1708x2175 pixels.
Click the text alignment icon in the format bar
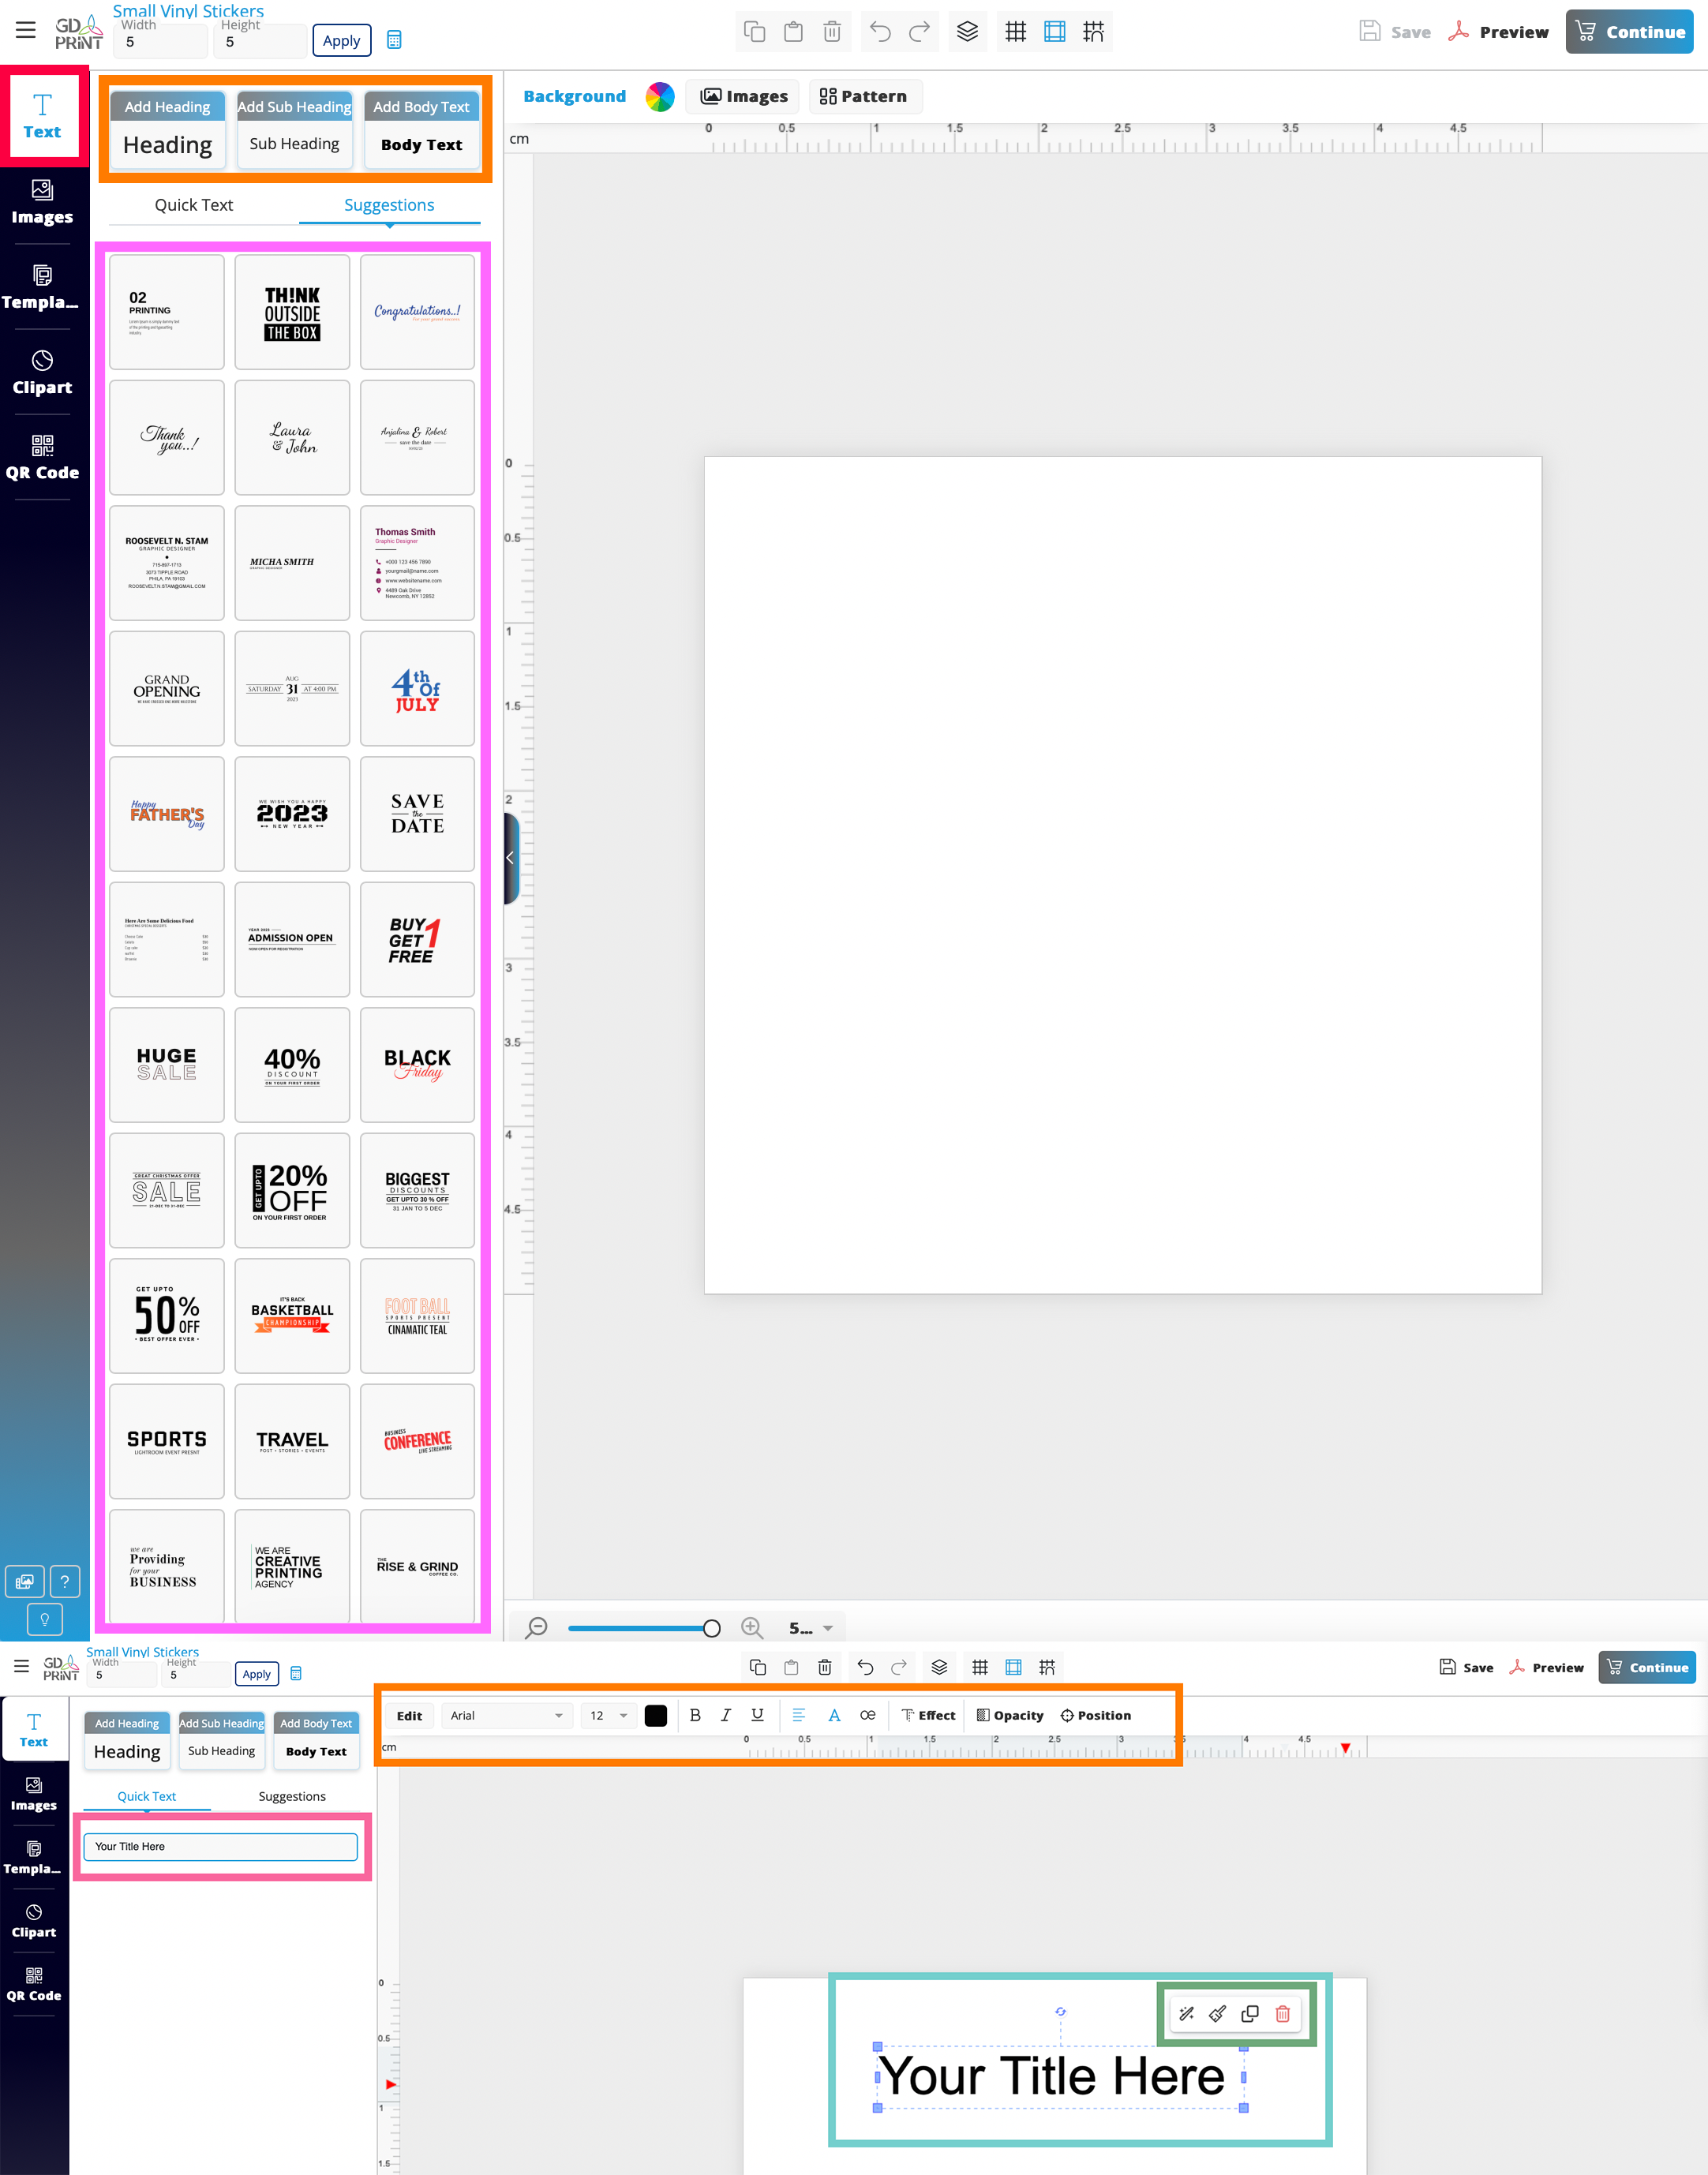(x=798, y=1715)
